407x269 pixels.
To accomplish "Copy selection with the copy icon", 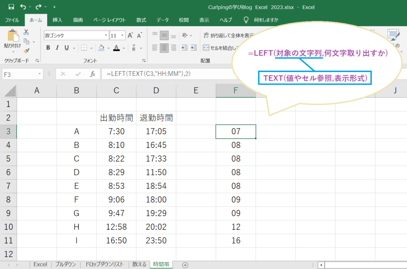I will tap(26, 41).
